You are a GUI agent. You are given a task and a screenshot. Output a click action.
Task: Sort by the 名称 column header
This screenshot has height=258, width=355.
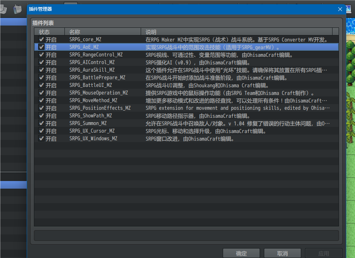point(103,32)
